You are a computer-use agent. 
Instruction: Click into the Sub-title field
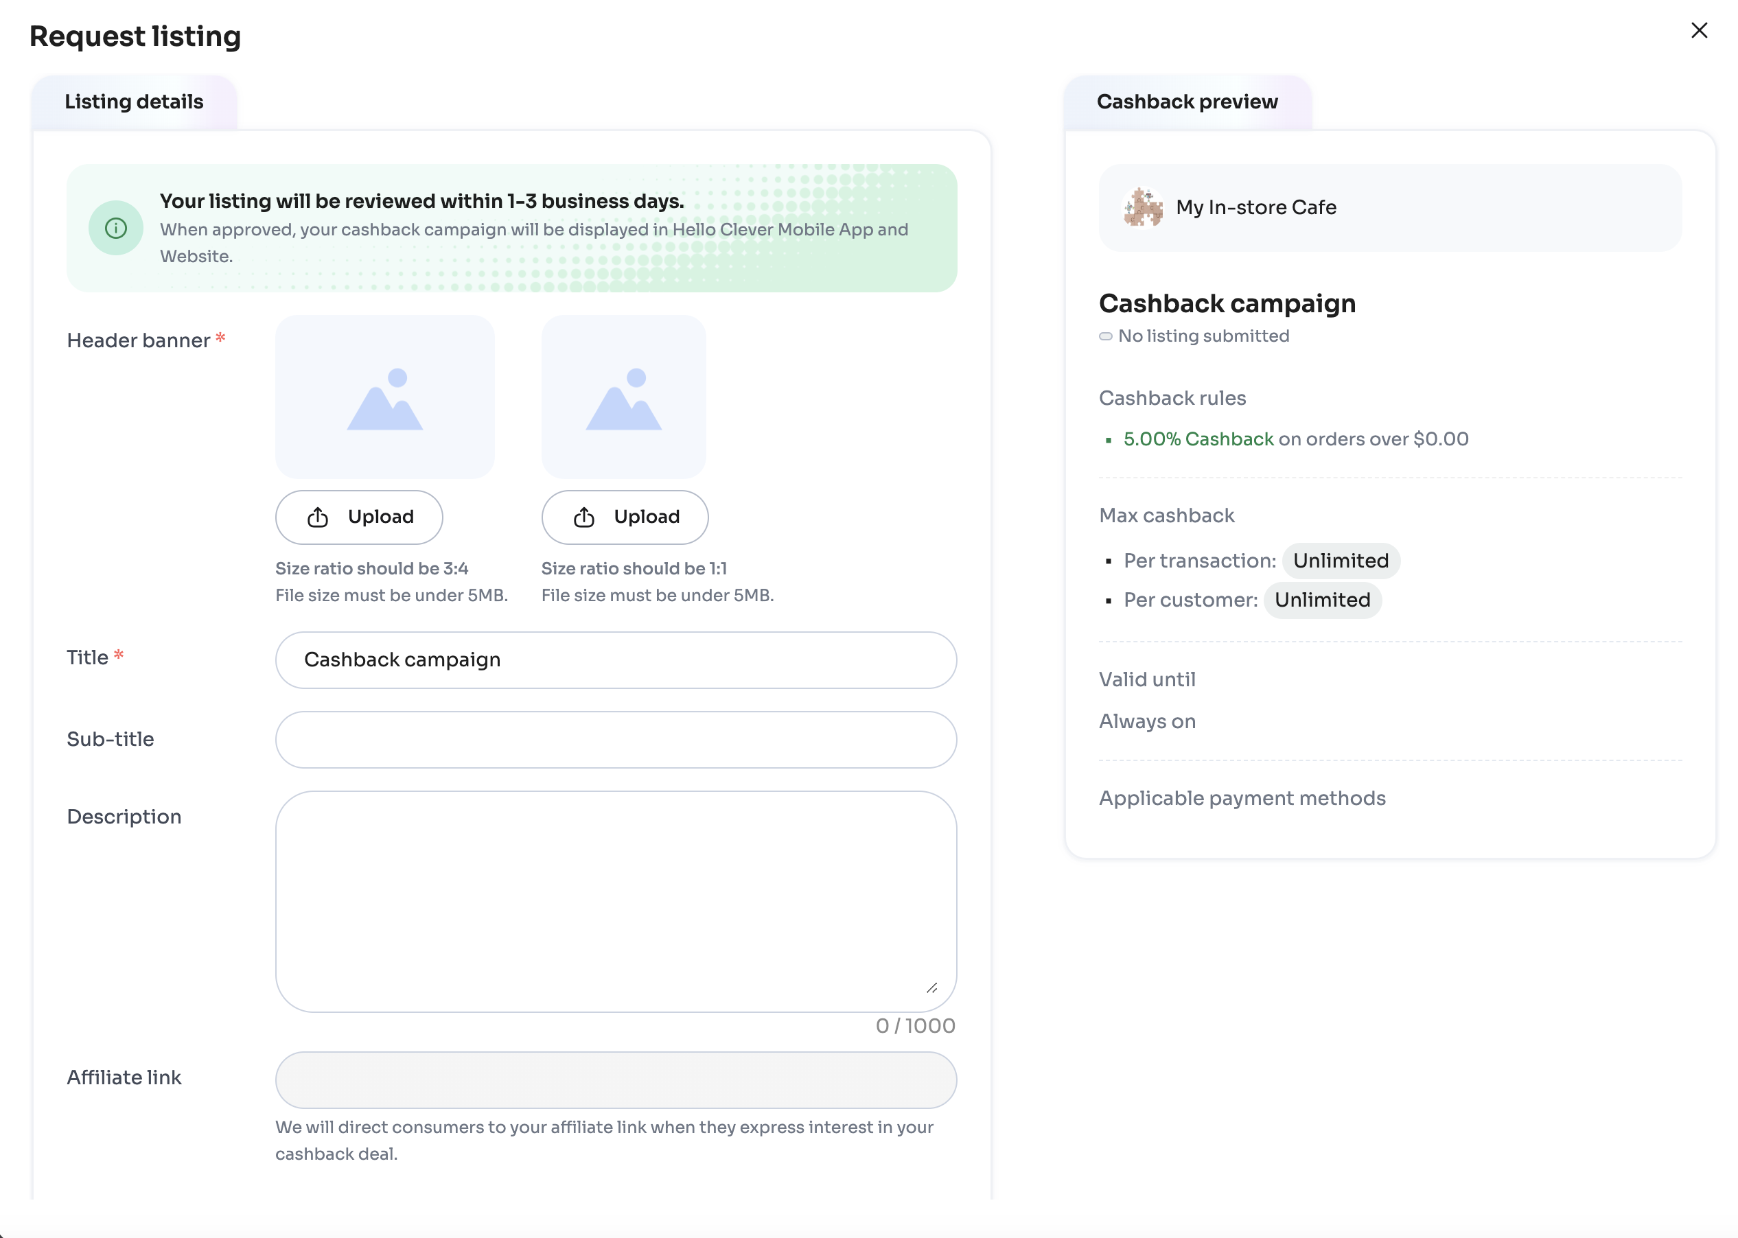(615, 740)
